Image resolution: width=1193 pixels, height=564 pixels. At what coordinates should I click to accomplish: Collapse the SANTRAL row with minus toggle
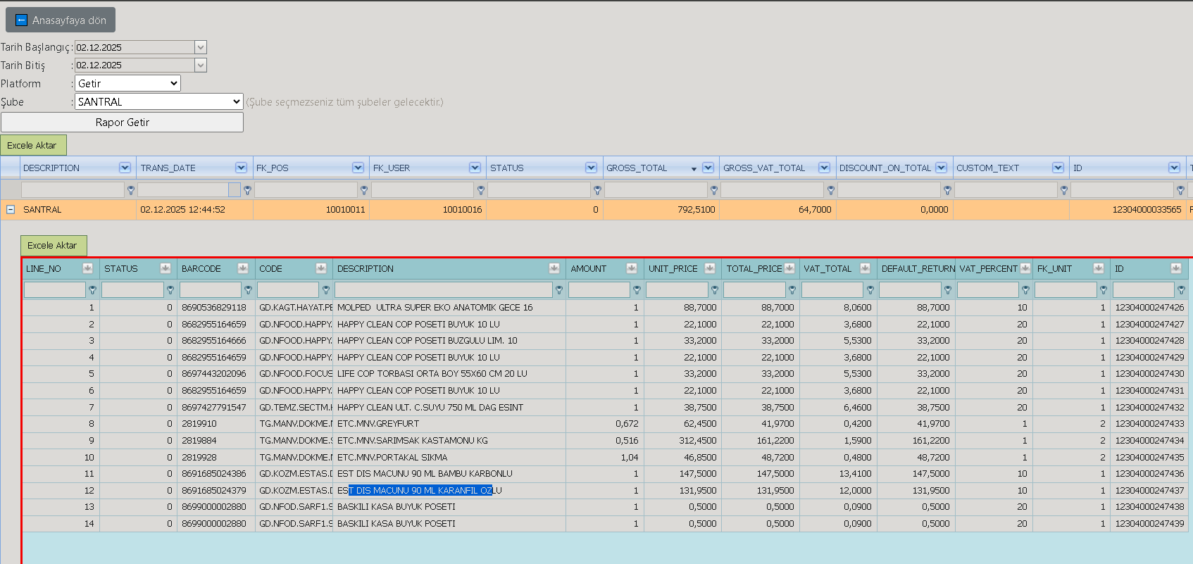coord(11,209)
